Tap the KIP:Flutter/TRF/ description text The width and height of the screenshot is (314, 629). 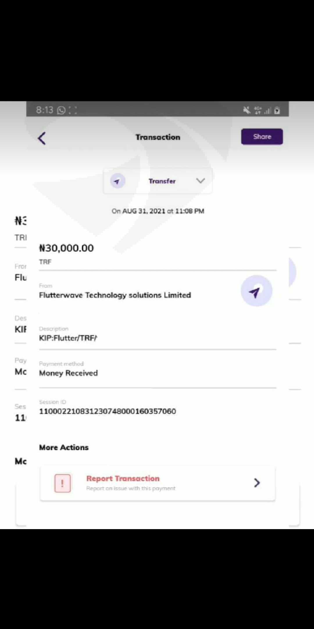68,338
